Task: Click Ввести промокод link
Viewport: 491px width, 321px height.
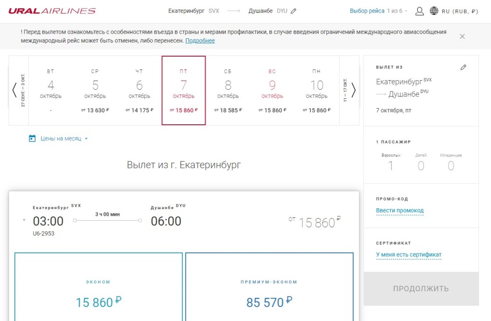Action: (399, 211)
